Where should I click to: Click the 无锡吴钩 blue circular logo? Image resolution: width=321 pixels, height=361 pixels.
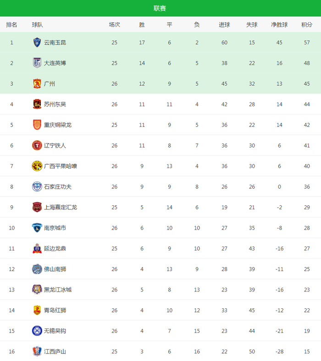click(37, 331)
